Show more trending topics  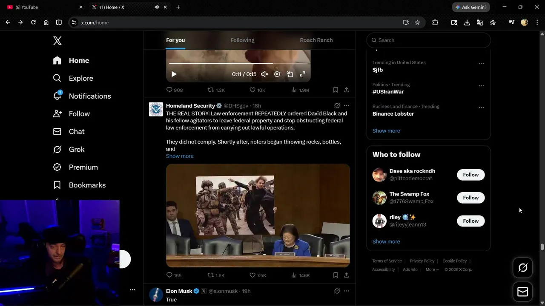tap(386, 131)
